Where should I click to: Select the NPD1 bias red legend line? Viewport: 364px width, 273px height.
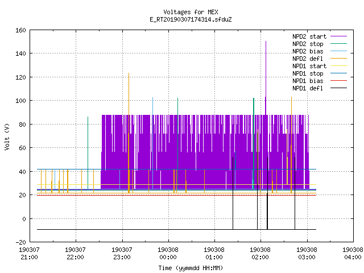point(338,81)
